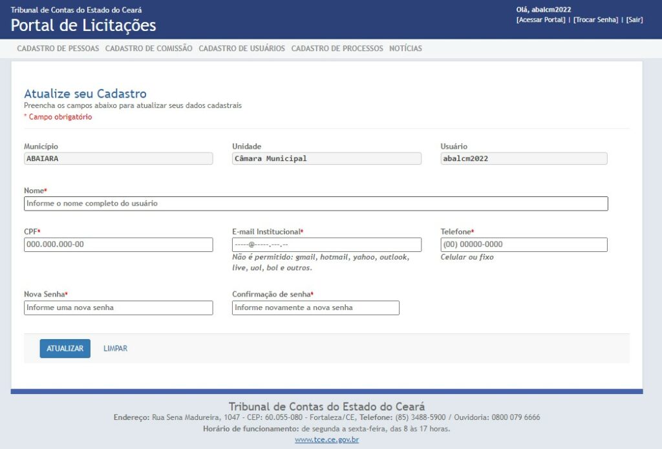This screenshot has width=662, height=449.
Task: Focus the Nova Senha password field
Action: click(118, 308)
